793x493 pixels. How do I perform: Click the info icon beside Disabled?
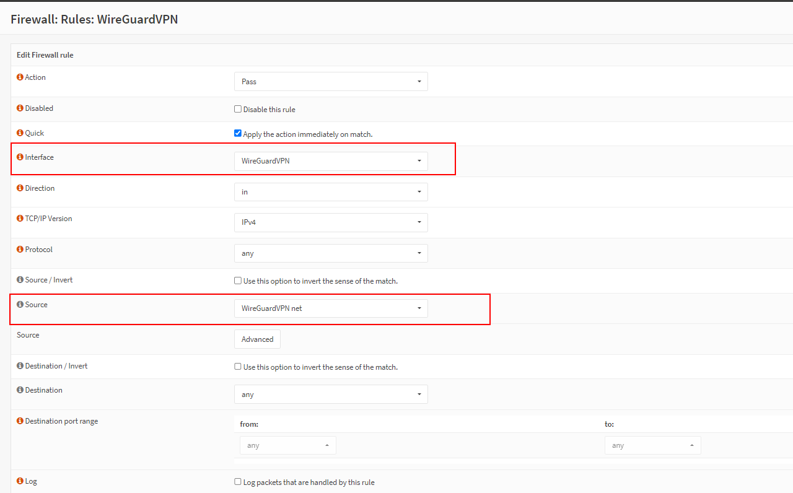tap(20, 108)
